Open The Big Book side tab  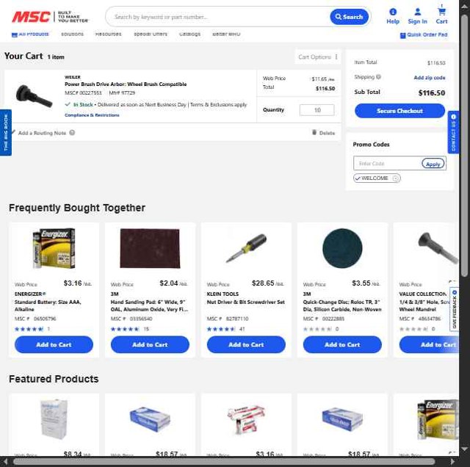[6, 132]
